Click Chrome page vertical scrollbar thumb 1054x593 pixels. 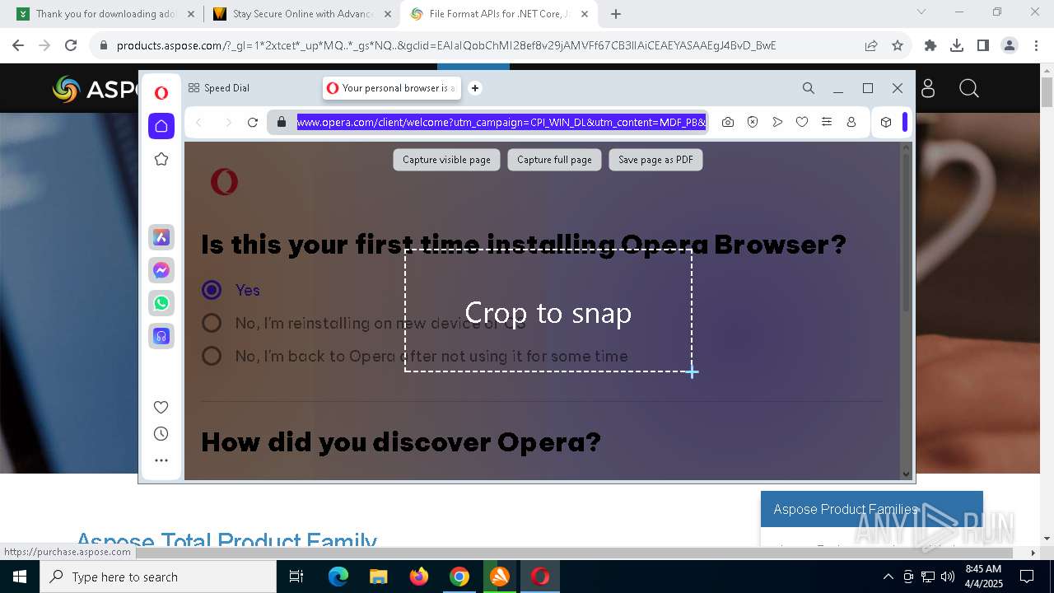coord(1047,92)
